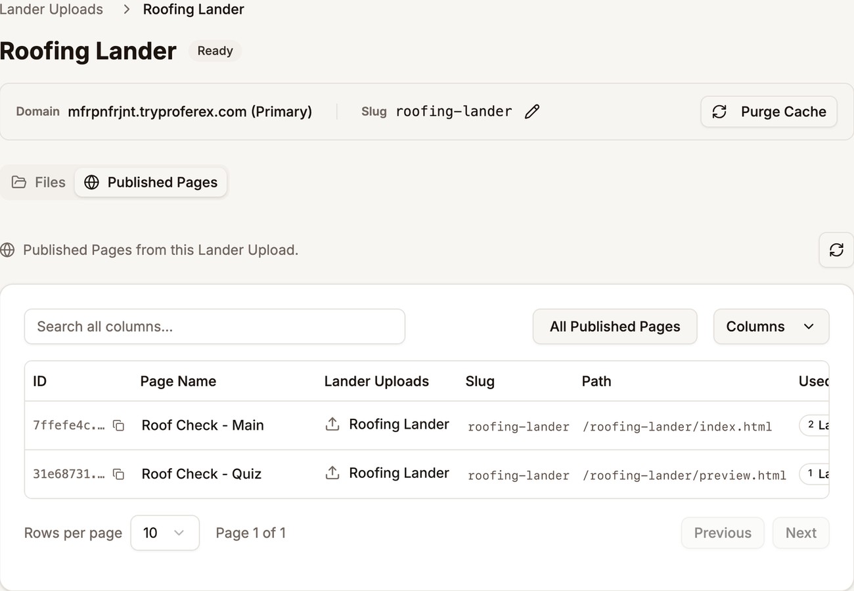This screenshot has height=591, width=854.
Task: Click the upload icon in Roof Check - Main row
Action: click(x=332, y=425)
